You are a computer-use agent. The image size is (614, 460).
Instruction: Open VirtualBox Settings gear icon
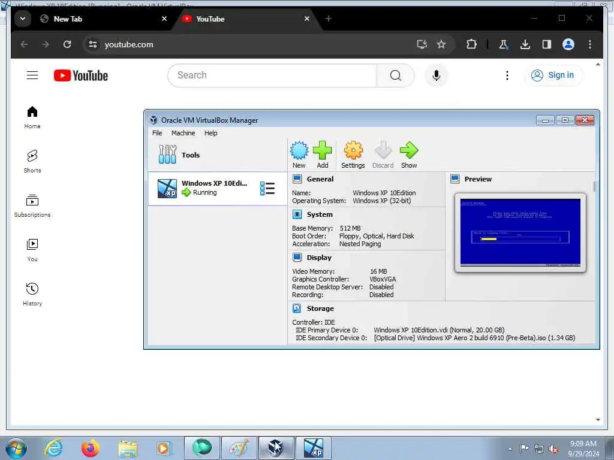[353, 155]
